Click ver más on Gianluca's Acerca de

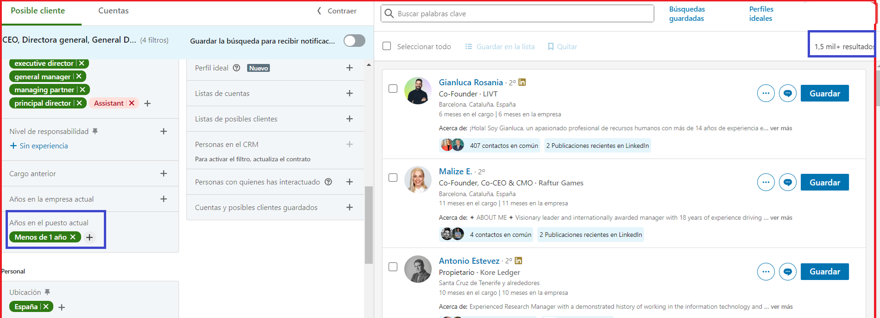[x=781, y=128]
